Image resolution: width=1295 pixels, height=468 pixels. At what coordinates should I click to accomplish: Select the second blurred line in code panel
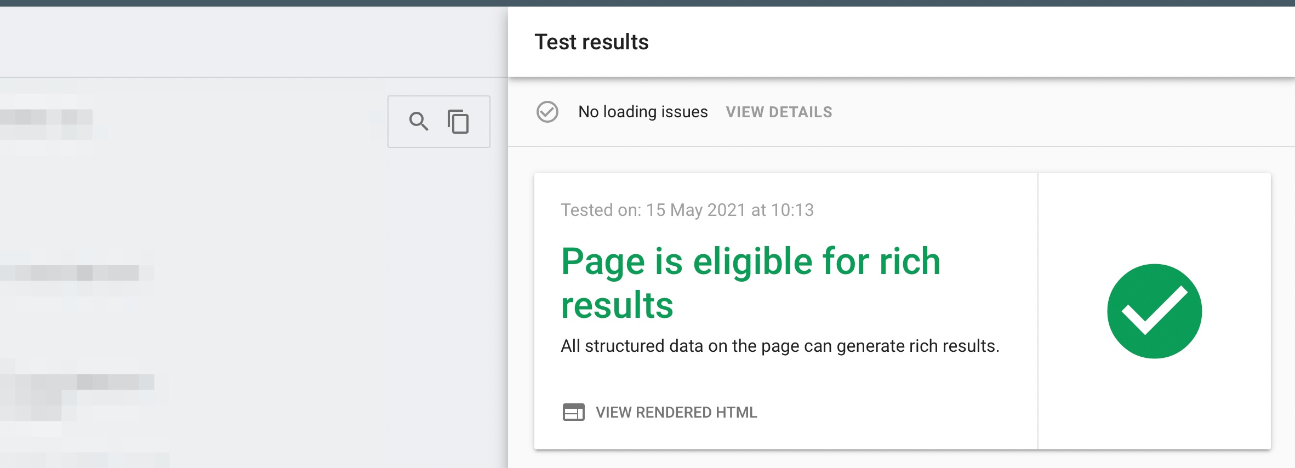[x=71, y=273]
